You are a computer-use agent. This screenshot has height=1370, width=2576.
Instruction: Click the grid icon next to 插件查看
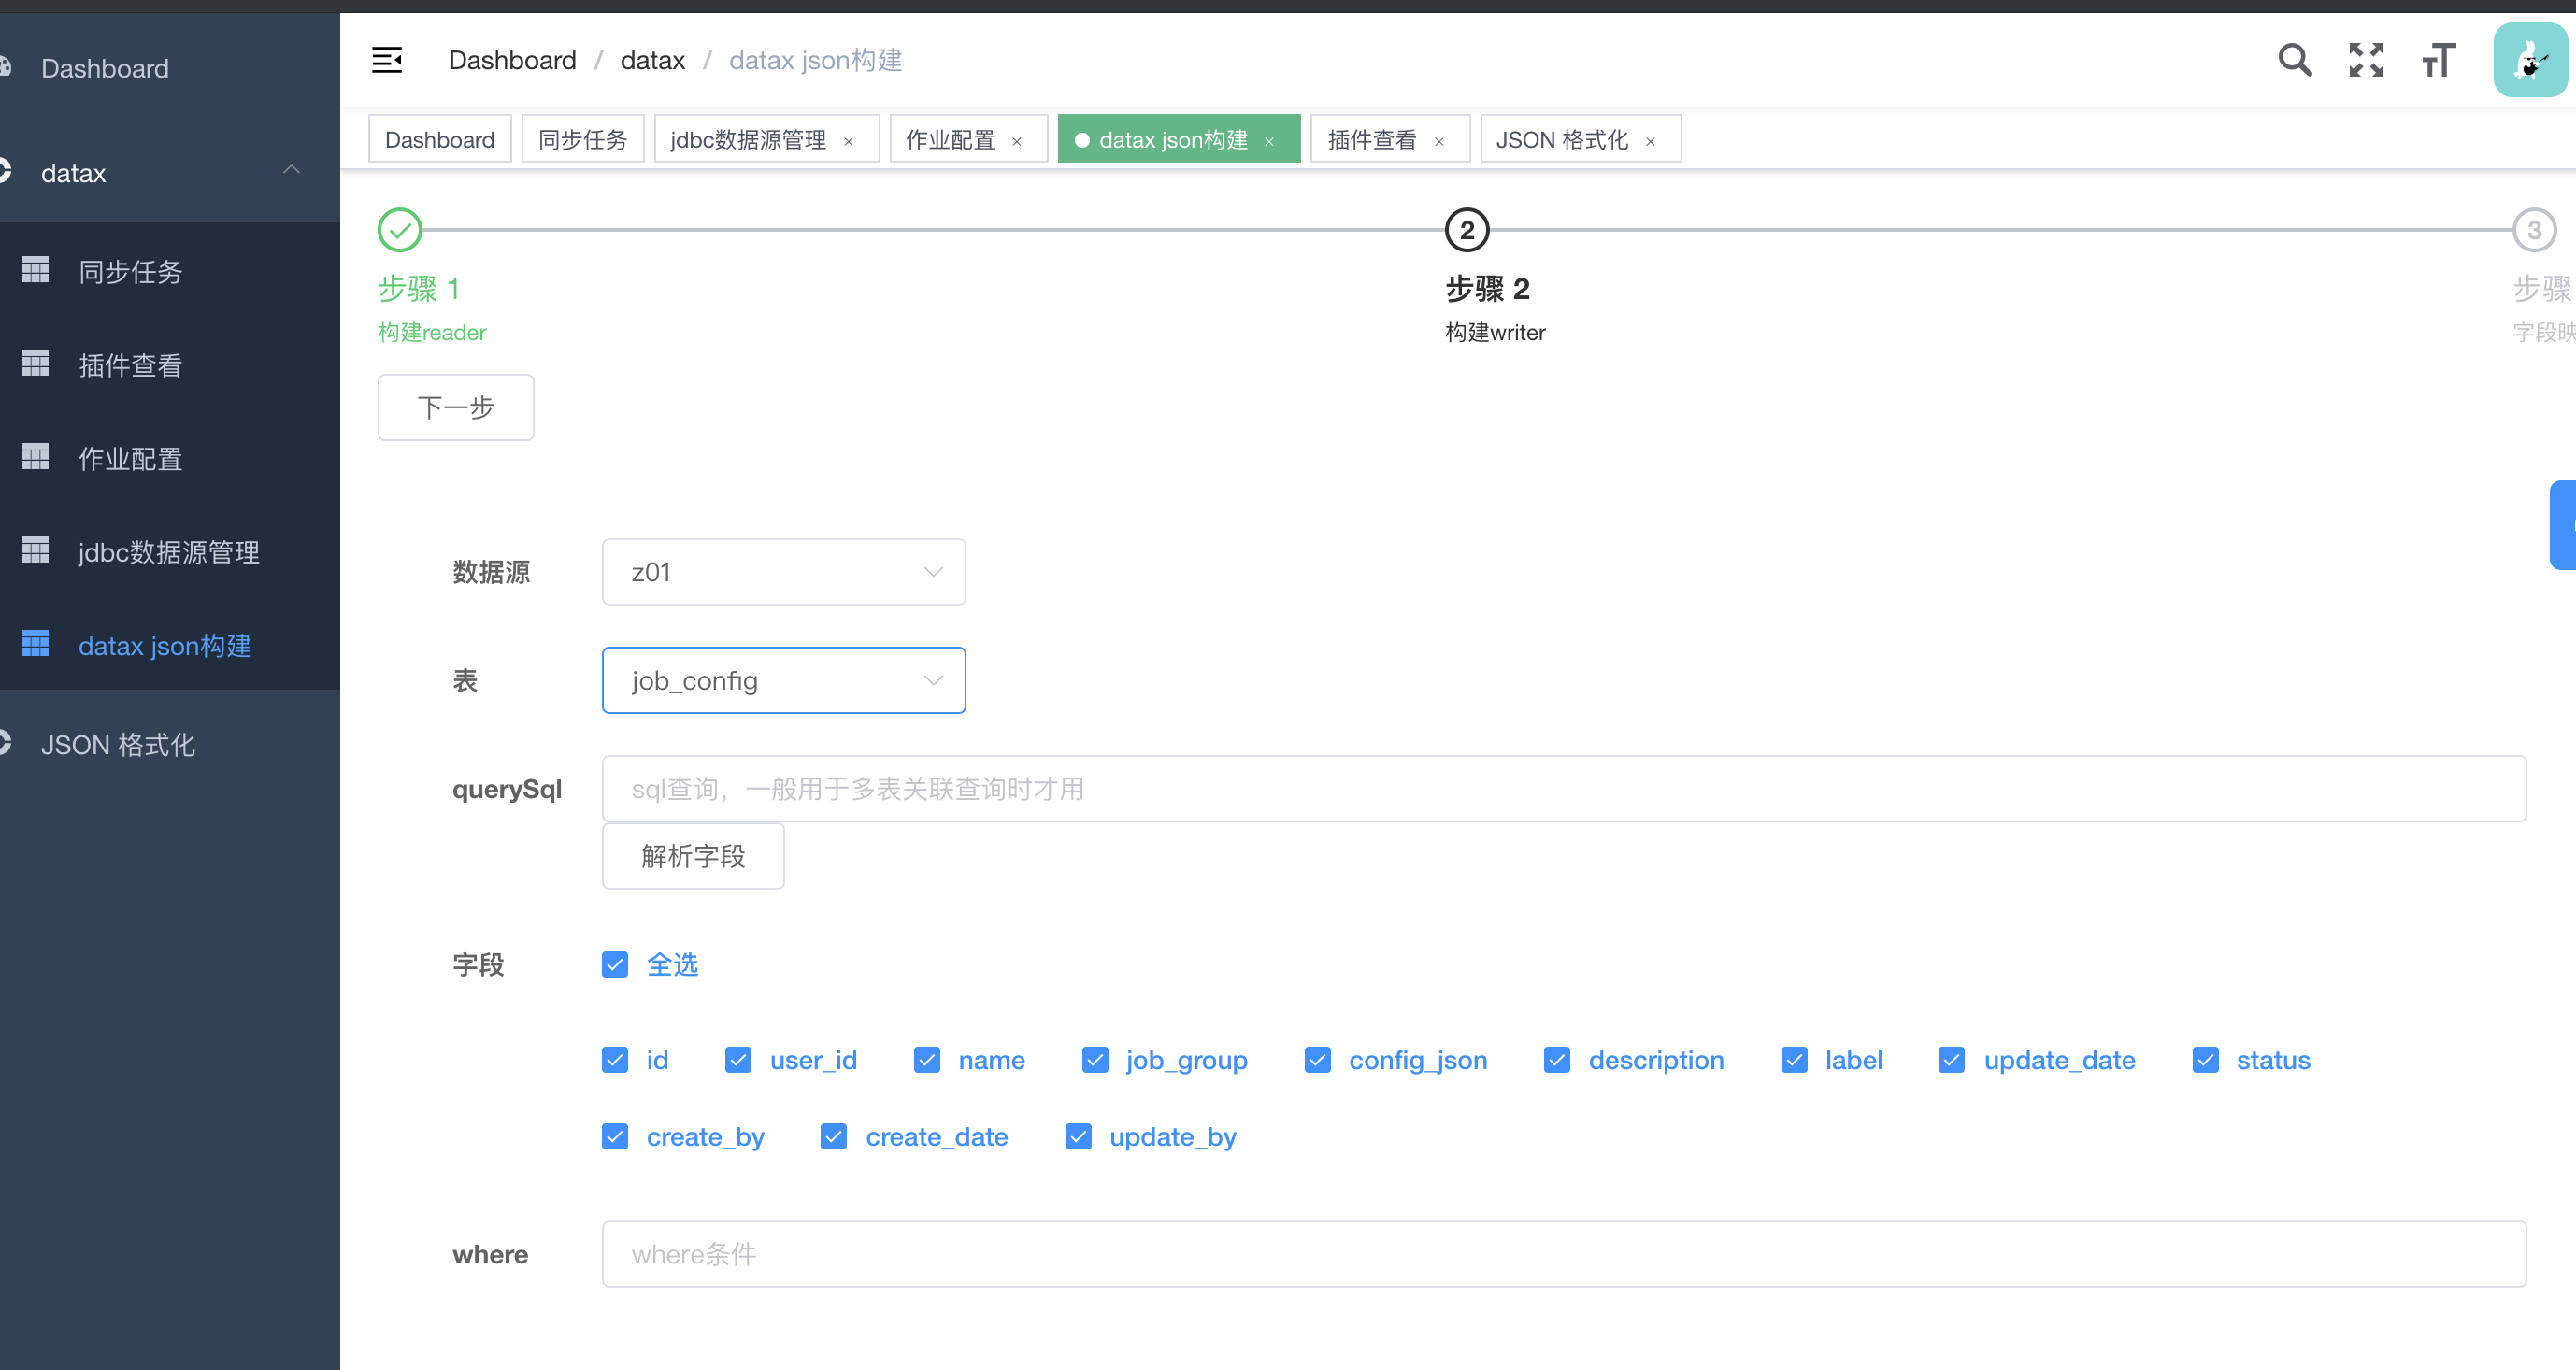pyautogui.click(x=36, y=364)
